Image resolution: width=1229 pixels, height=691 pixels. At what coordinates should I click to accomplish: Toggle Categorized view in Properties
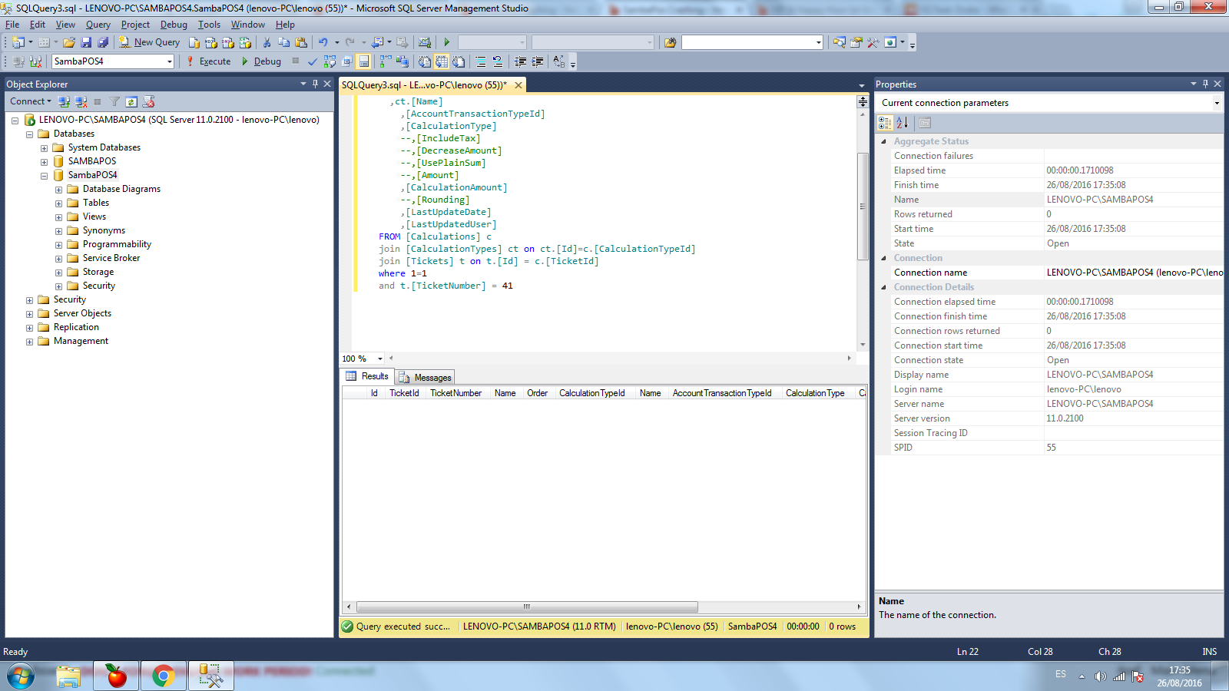885,122
